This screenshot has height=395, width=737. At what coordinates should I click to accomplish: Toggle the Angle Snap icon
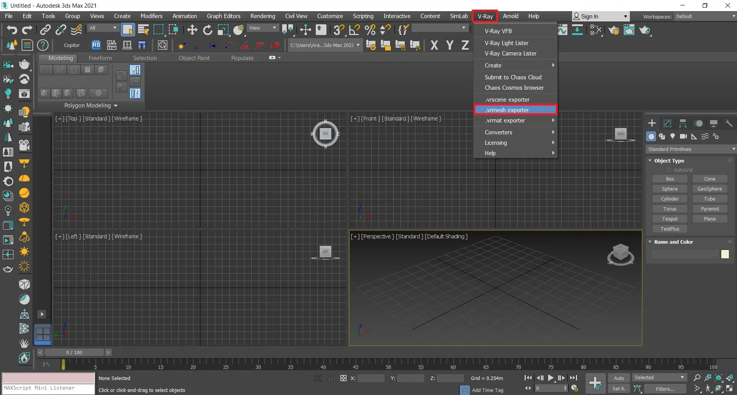(354, 30)
